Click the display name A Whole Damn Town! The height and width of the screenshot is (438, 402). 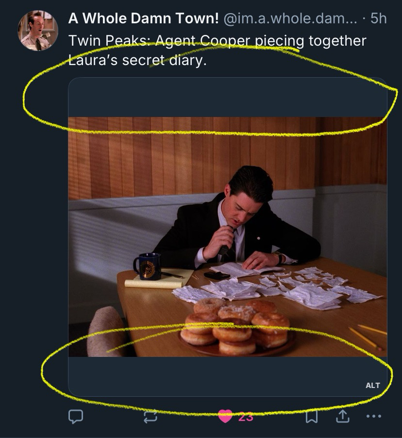tap(143, 18)
